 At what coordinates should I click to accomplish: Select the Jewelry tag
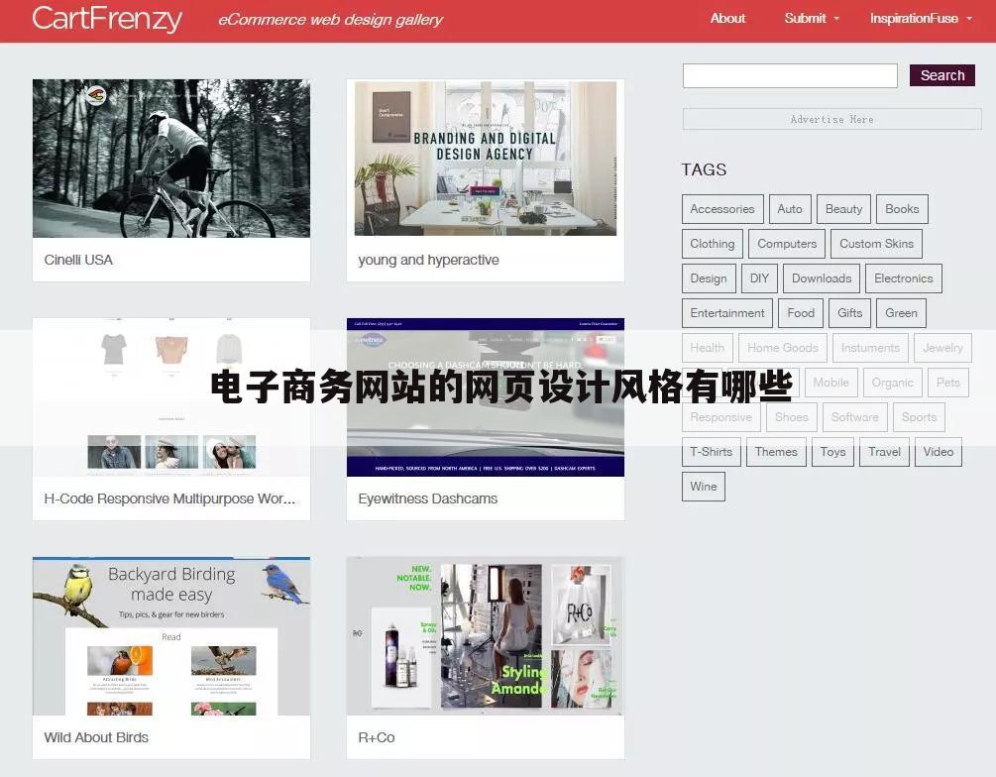click(942, 348)
